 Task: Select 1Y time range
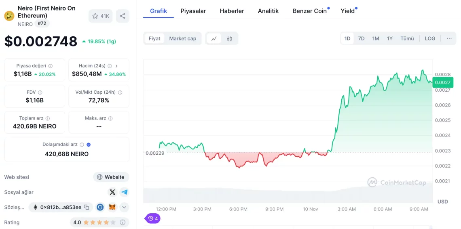pyautogui.click(x=389, y=38)
